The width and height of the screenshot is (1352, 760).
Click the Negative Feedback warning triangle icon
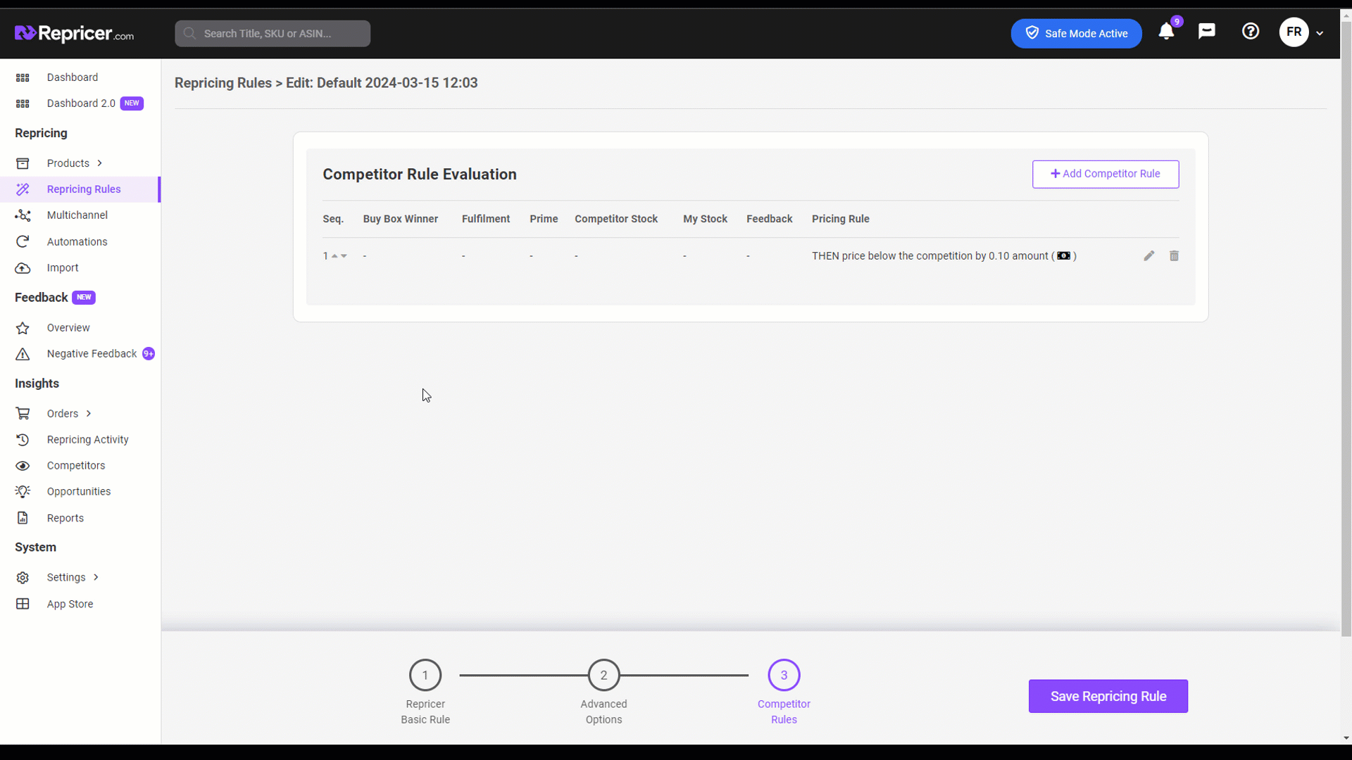pos(23,354)
